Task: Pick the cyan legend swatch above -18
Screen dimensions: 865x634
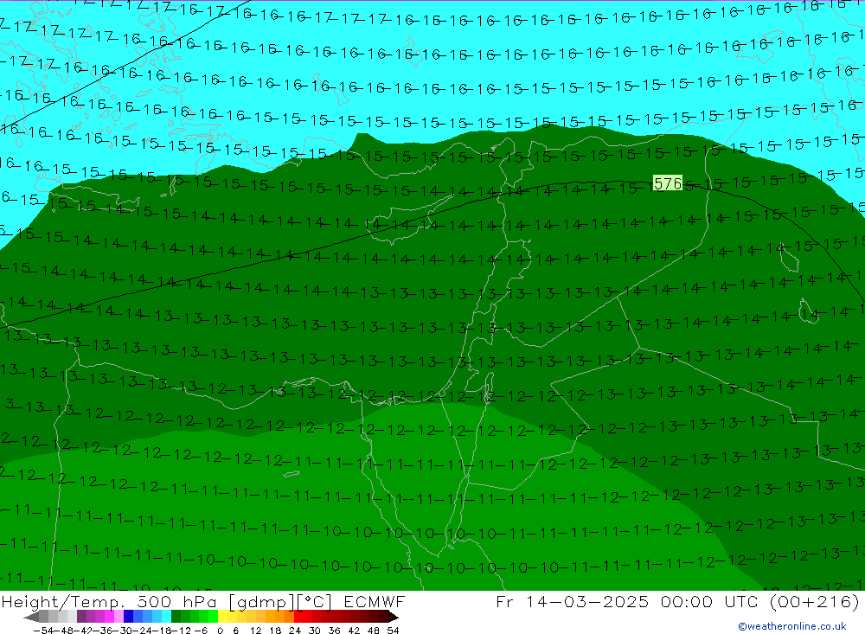Action: (166, 617)
